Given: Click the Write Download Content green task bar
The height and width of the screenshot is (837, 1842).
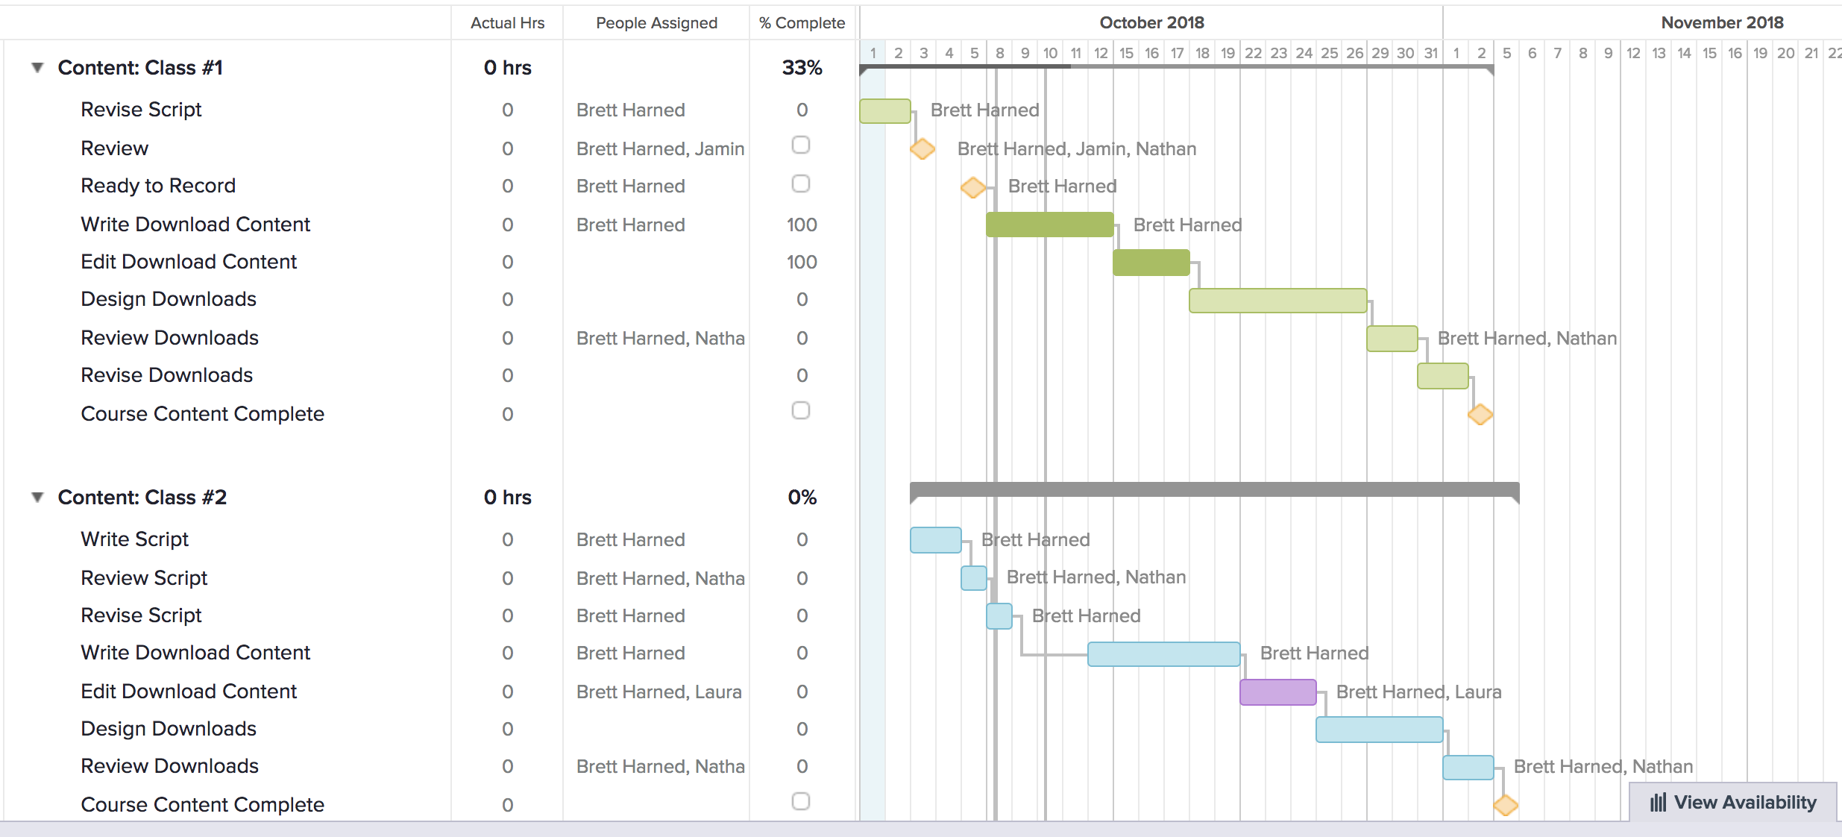Looking at the screenshot, I should click(1049, 224).
